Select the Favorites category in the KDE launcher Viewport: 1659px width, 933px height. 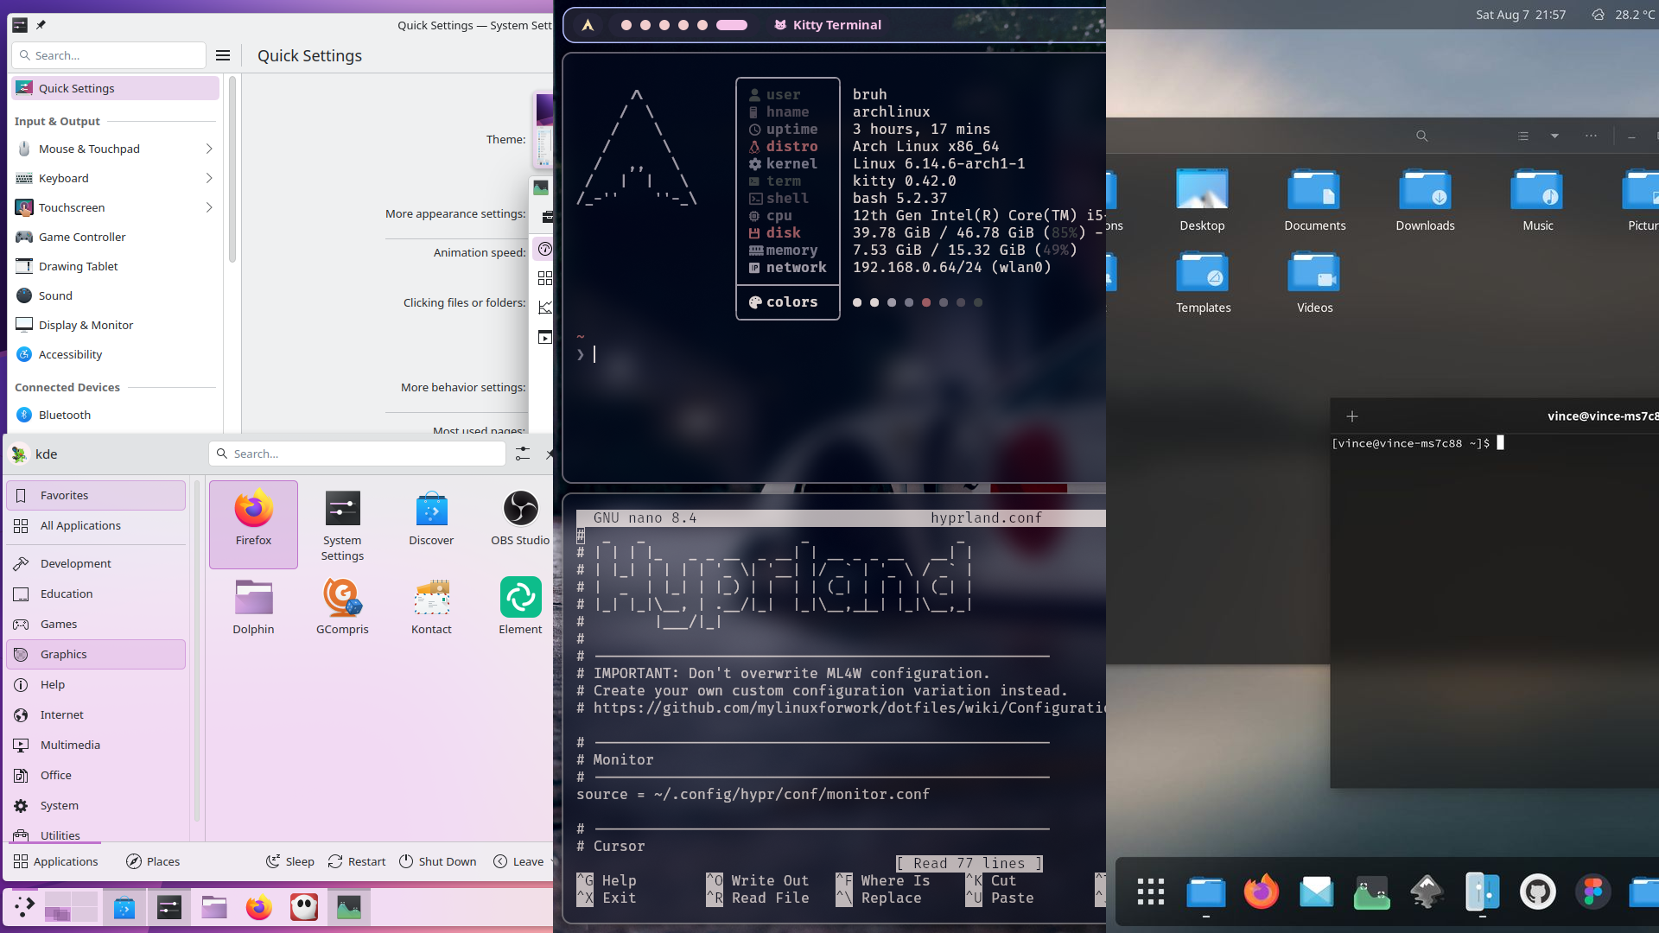96,495
